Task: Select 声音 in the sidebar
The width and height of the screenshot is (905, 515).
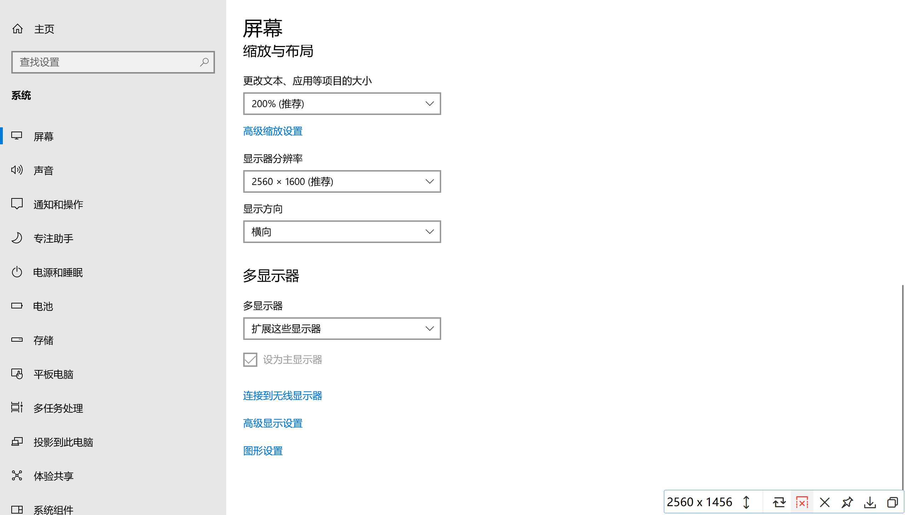Action: tap(43, 170)
